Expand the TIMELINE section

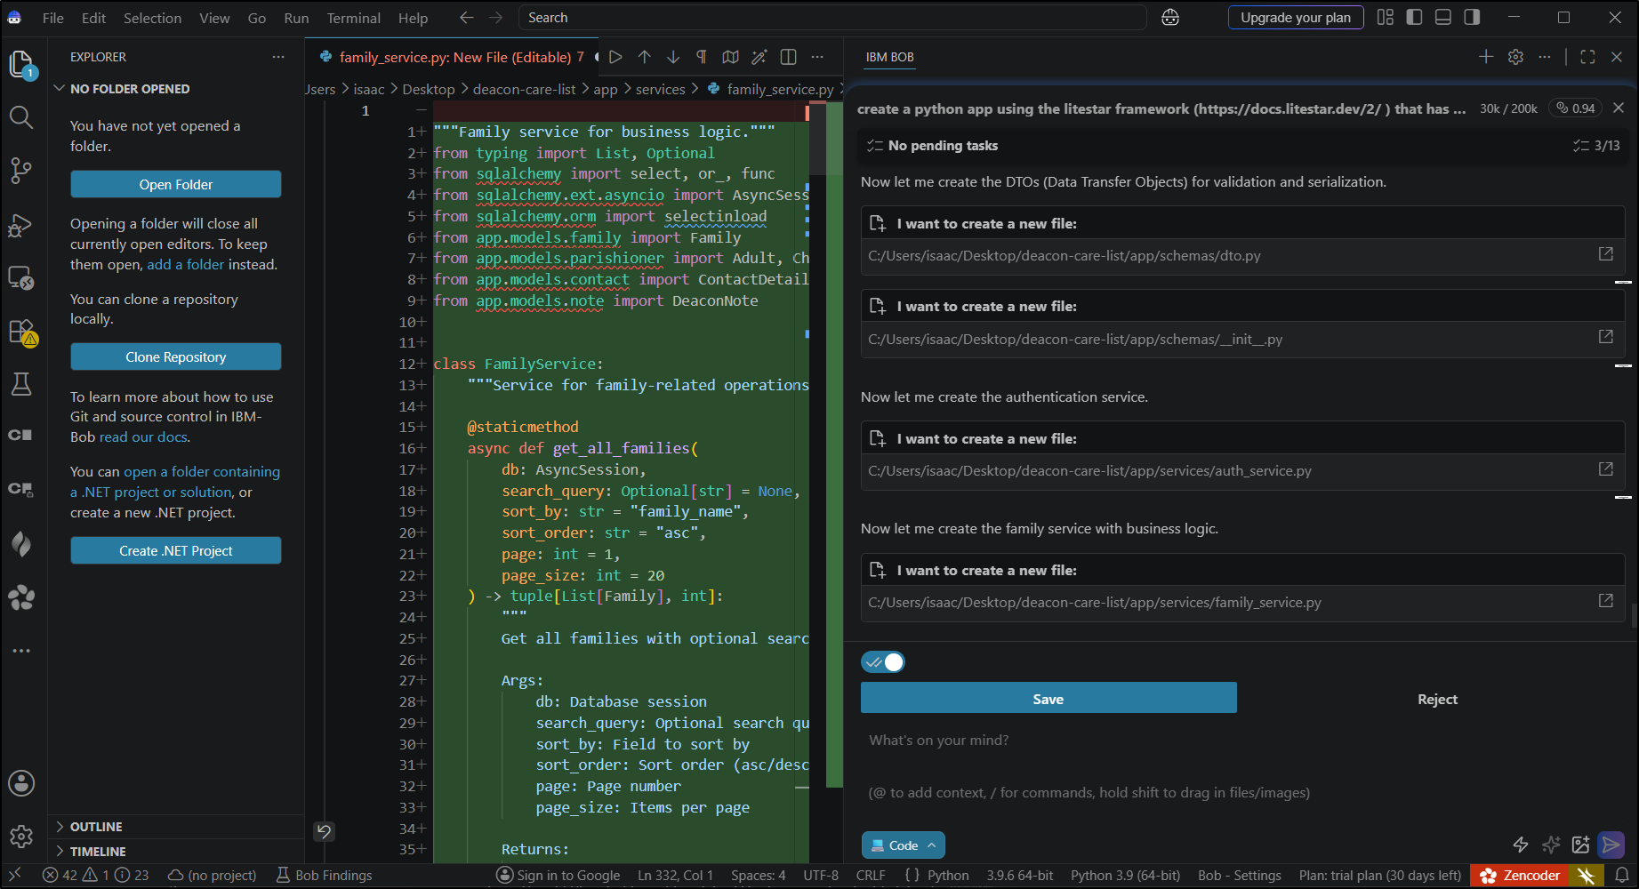click(x=90, y=852)
